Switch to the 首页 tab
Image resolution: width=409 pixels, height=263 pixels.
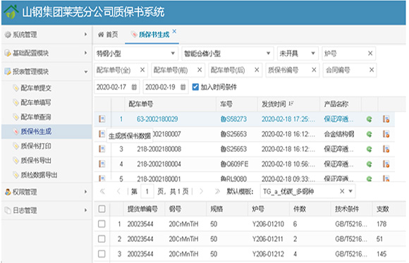coord(108,35)
